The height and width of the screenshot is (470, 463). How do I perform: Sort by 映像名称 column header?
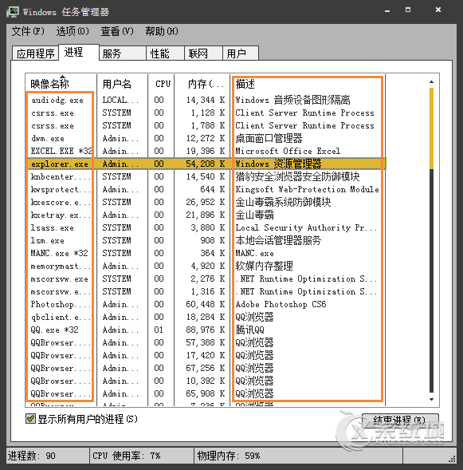(x=61, y=84)
